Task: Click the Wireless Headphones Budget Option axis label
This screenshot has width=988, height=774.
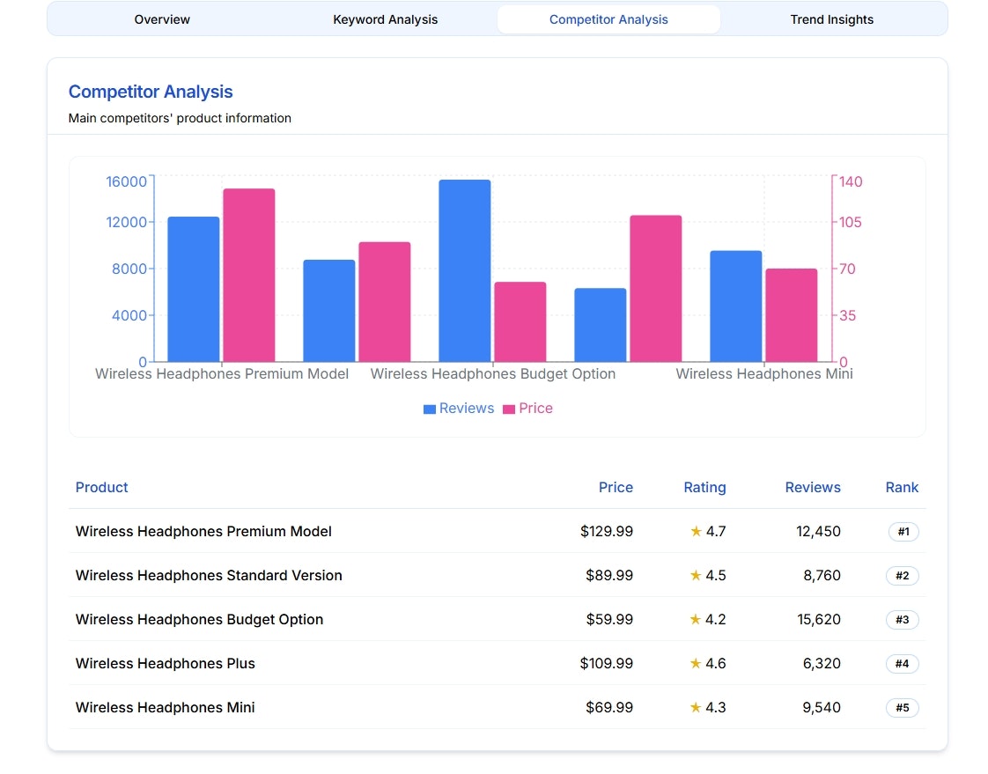Action: (x=493, y=373)
